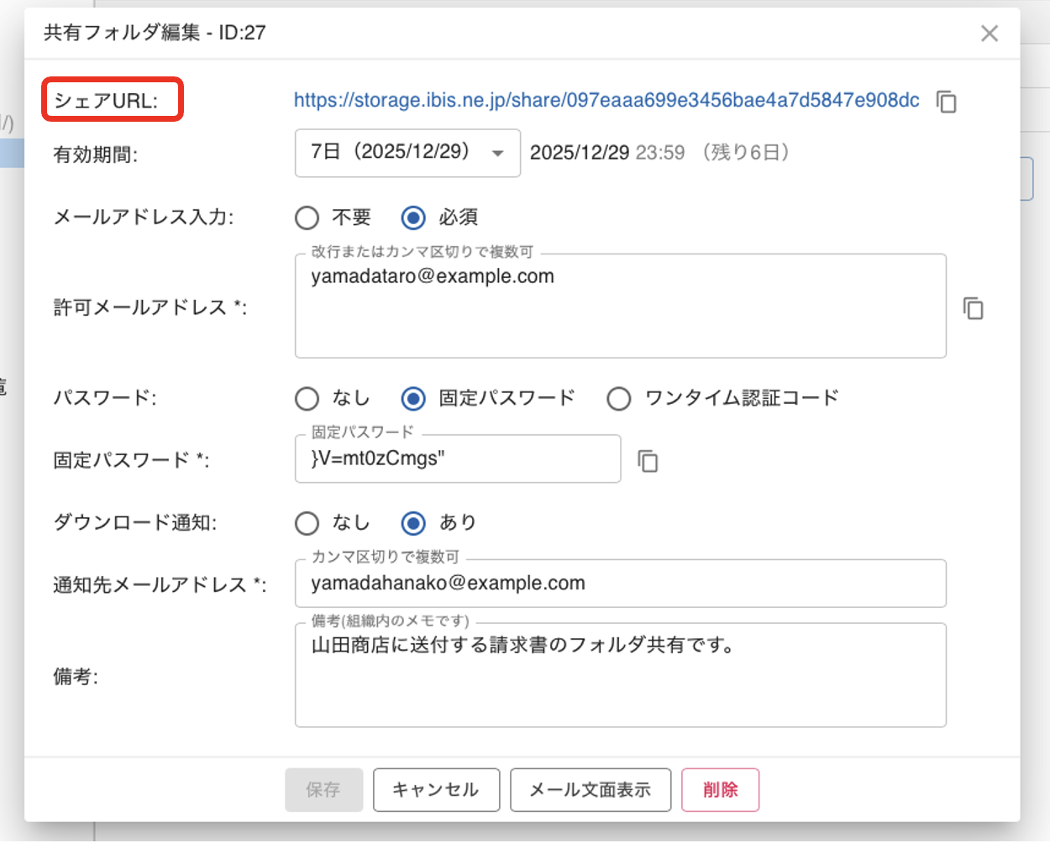Enable あり for ダウンロード通知
The width and height of the screenshot is (1050, 843).
point(412,523)
